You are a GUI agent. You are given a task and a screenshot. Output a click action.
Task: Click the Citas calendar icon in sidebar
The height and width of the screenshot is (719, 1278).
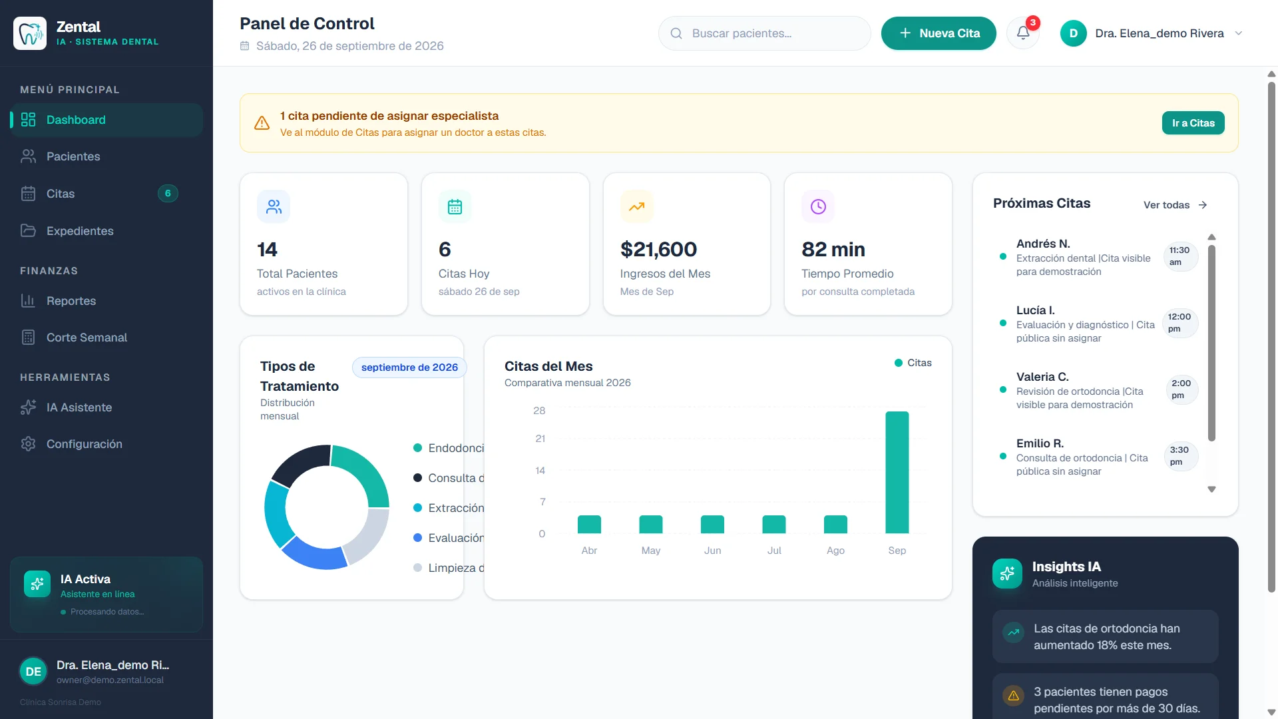tap(28, 194)
